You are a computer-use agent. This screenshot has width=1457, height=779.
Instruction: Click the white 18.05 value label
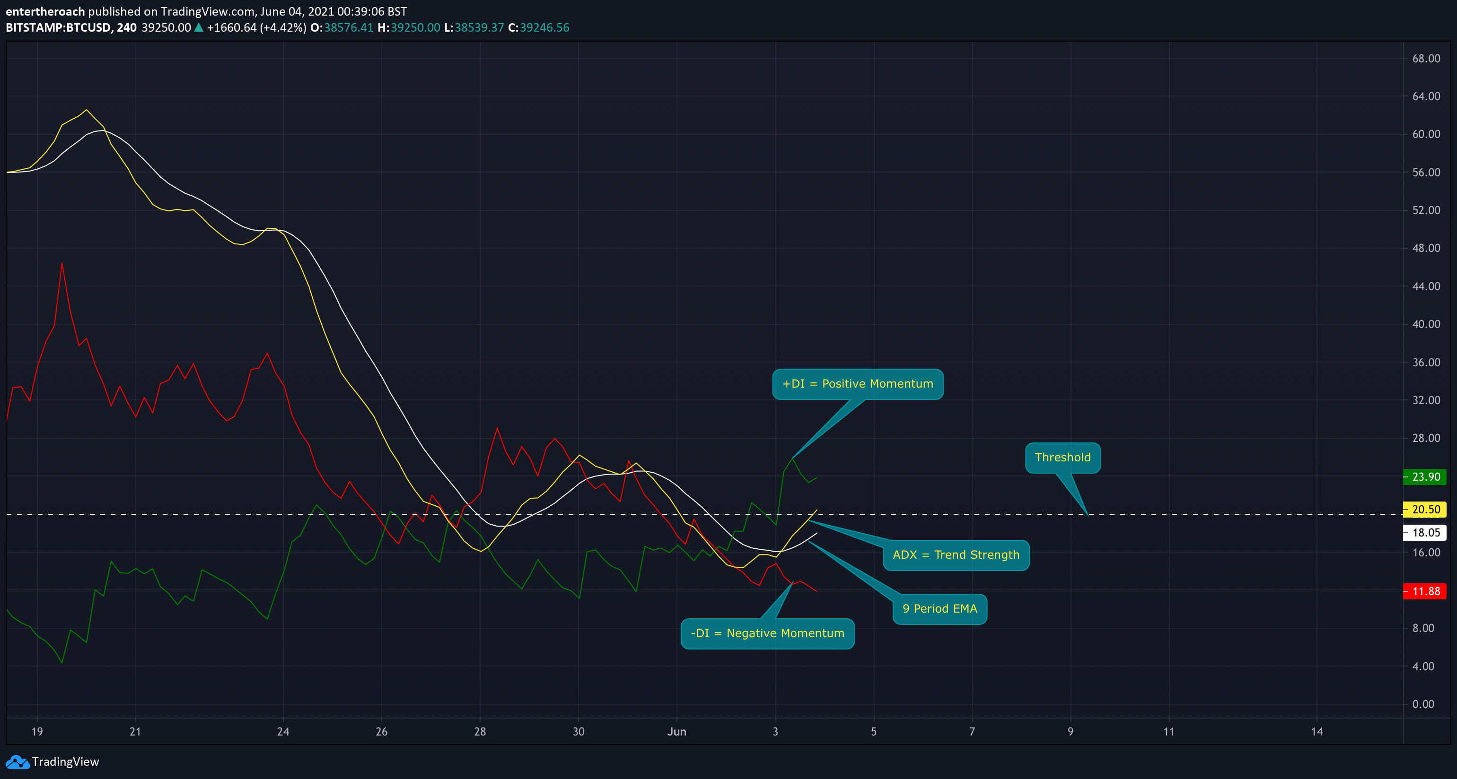tap(1425, 533)
